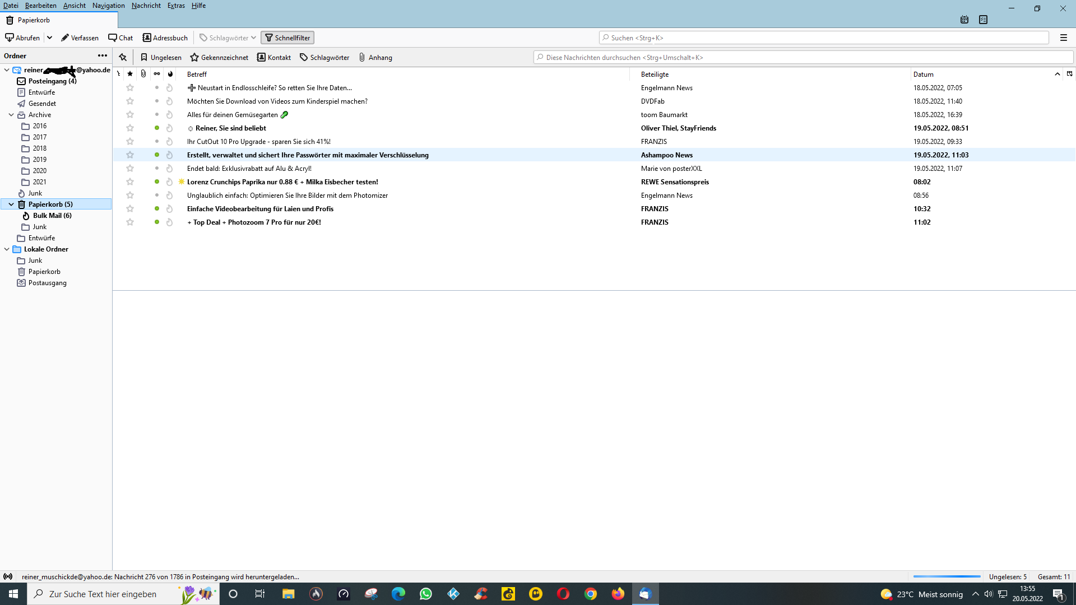The image size is (1076, 605).
Task: Open the toolbar Schlagwörter dropdown
Action: [x=228, y=38]
